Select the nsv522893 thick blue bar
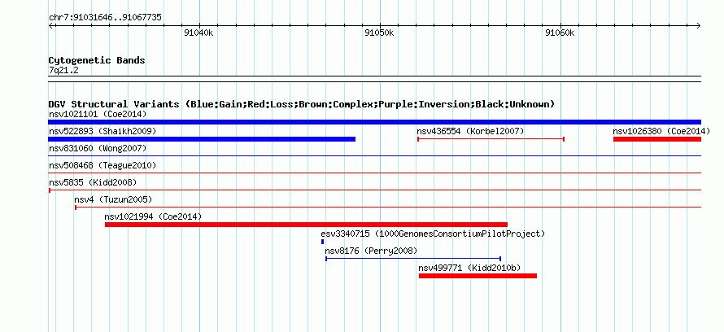 tap(202, 139)
